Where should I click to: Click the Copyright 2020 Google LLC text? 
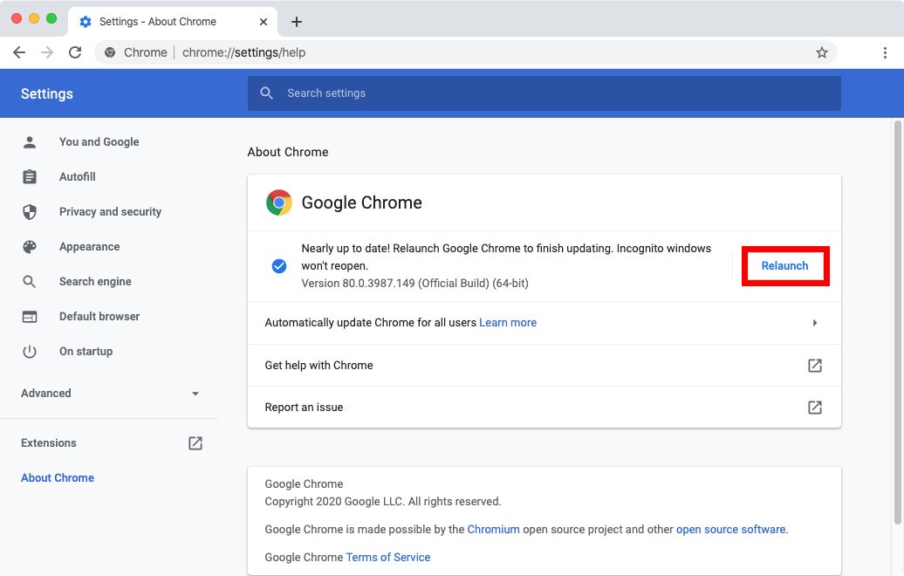[383, 502]
